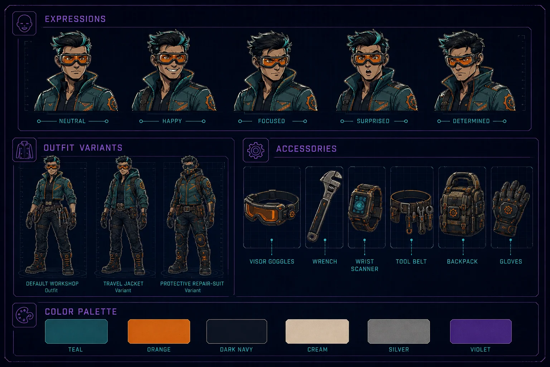This screenshot has height=367, width=550.
Task: Choose the Happy expression portrait
Action: point(174,71)
